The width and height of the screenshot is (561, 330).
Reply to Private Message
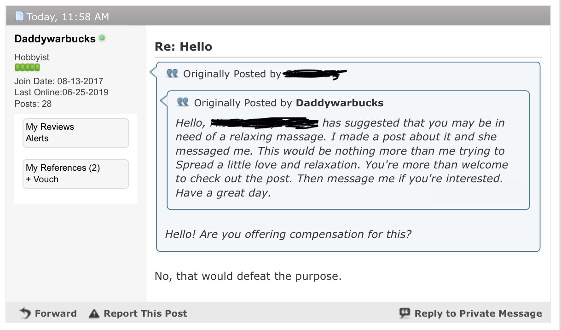[x=478, y=313]
